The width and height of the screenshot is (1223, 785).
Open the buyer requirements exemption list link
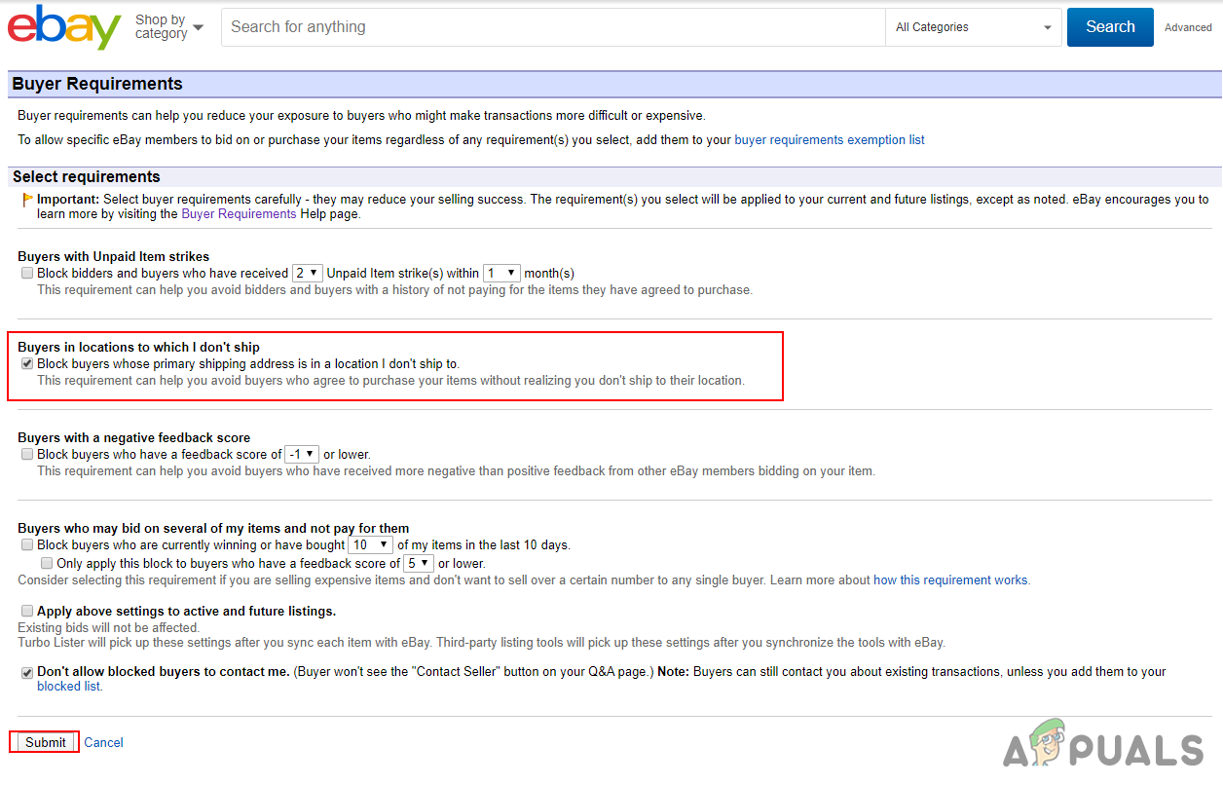tap(829, 140)
